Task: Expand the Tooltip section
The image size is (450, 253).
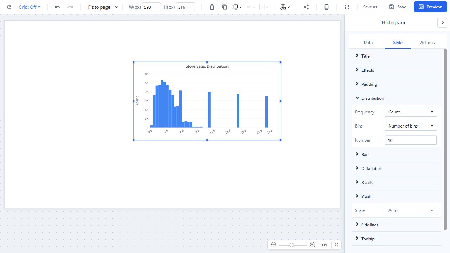Action: [396, 239]
